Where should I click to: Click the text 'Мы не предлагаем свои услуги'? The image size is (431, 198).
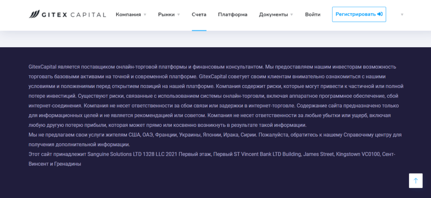pyautogui.click(x=78, y=135)
